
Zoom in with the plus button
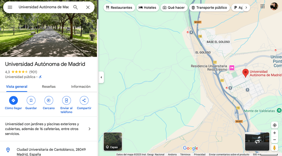coord(275,133)
